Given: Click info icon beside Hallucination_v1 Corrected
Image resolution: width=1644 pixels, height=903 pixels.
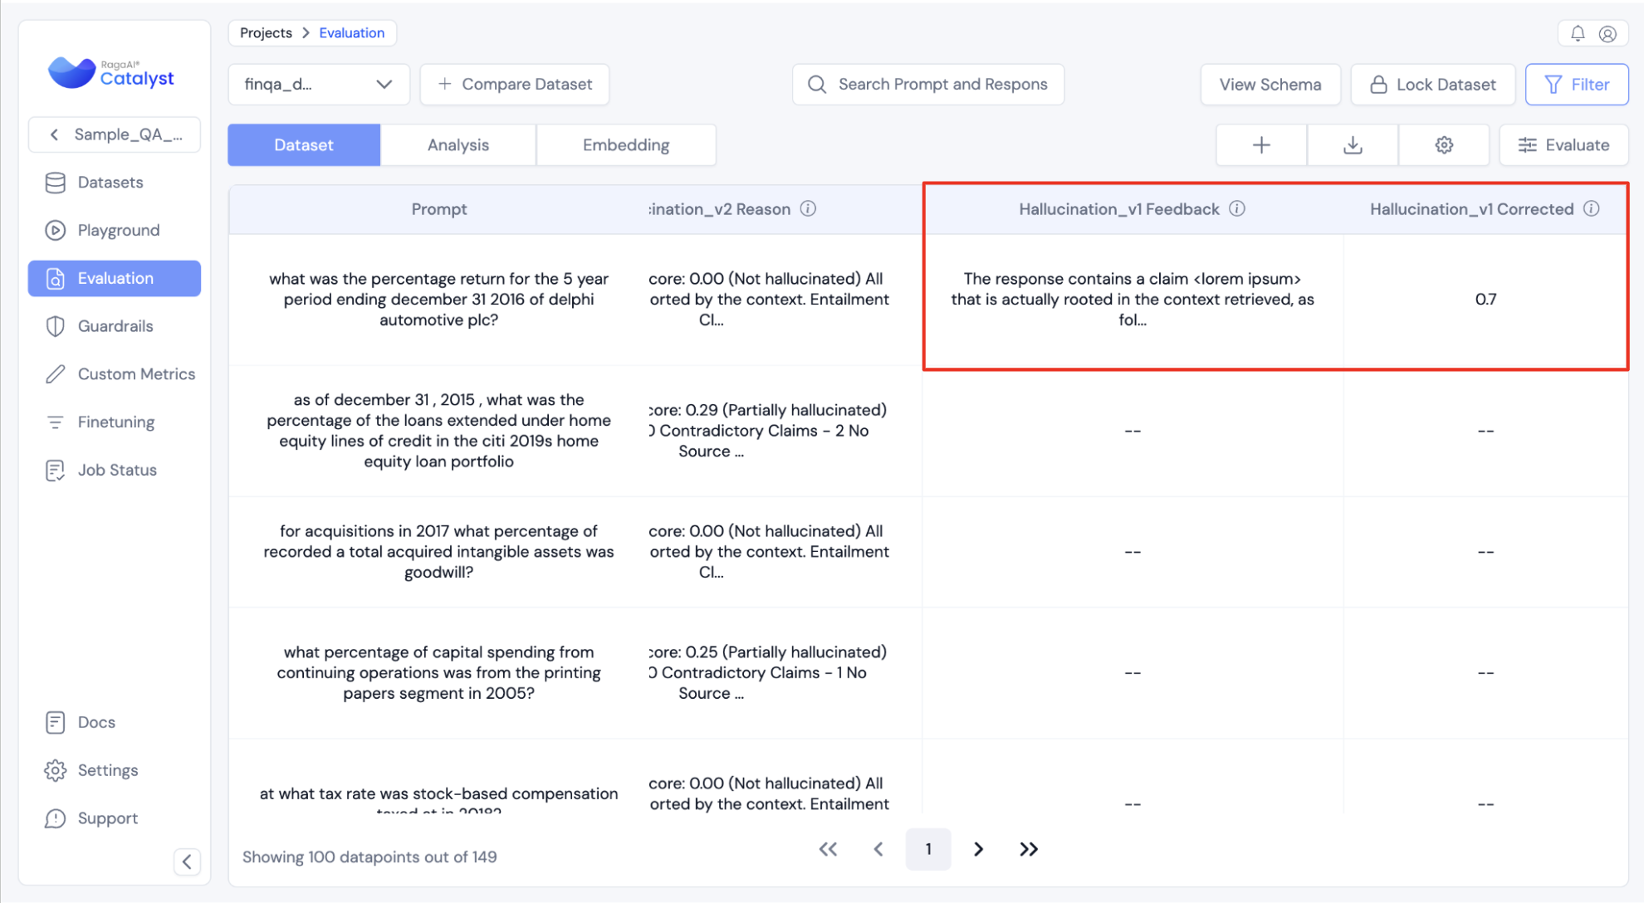Looking at the screenshot, I should pyautogui.click(x=1591, y=209).
